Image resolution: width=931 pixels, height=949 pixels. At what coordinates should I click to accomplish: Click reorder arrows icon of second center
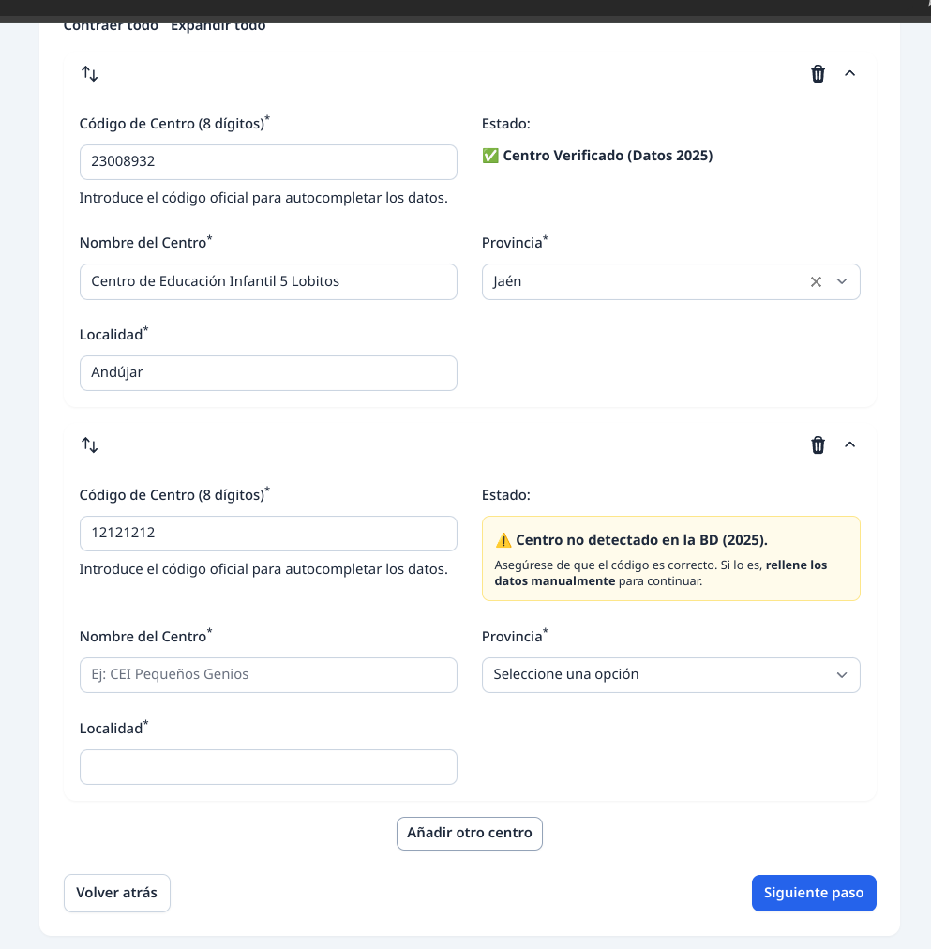click(90, 445)
